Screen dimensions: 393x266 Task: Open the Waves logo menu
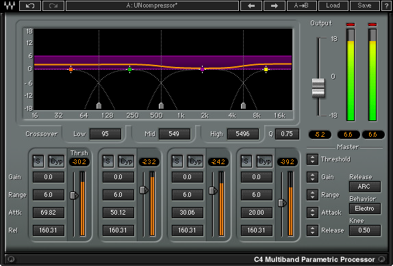pos(10,5)
